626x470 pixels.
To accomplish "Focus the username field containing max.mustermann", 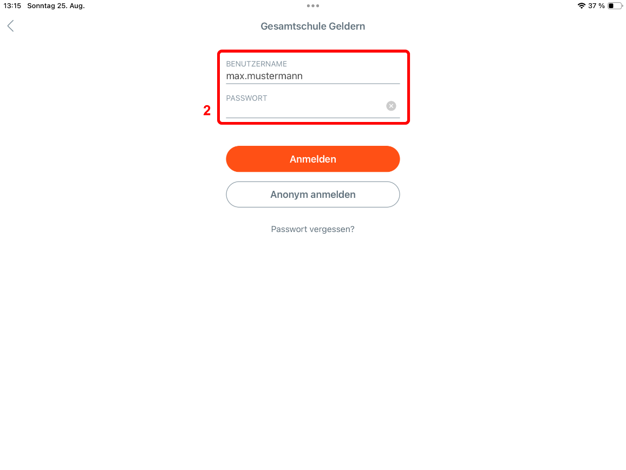I will click(313, 76).
